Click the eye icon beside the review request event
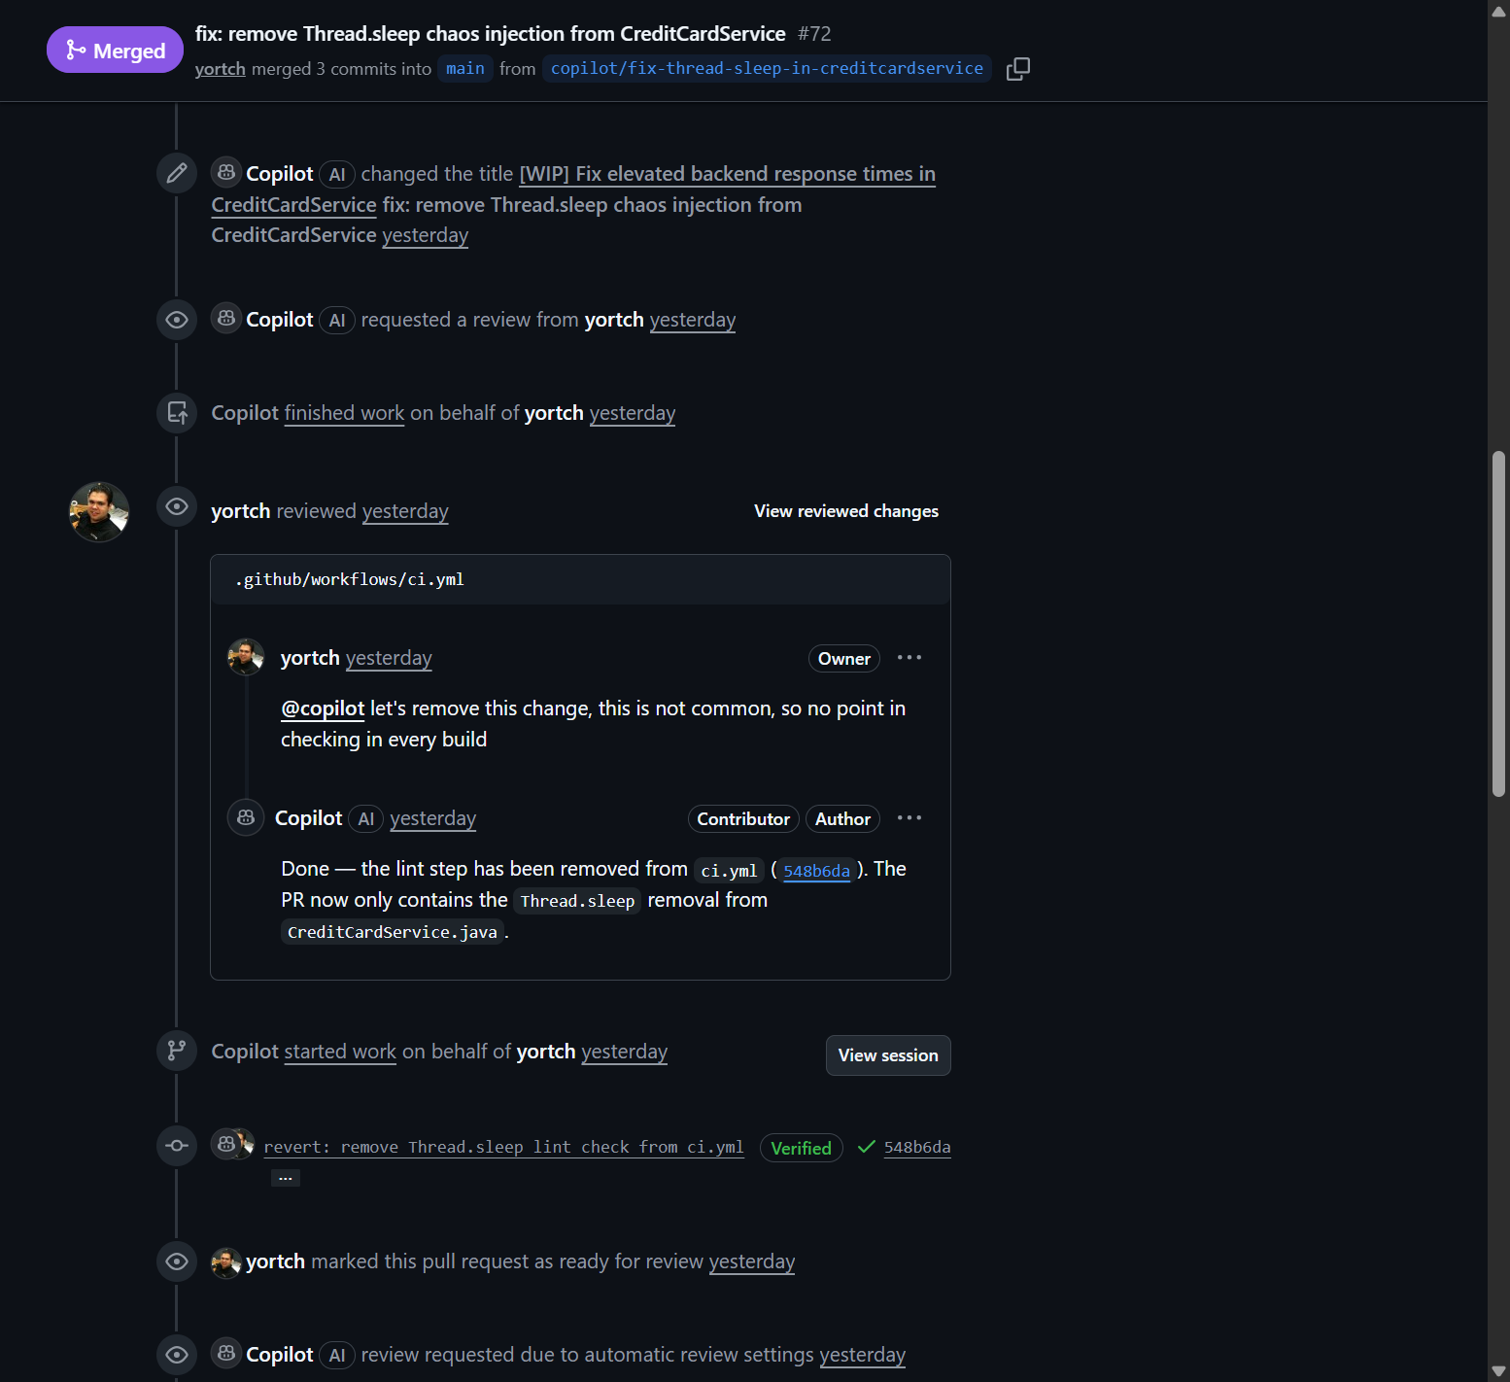The height and width of the screenshot is (1382, 1510). tap(176, 319)
